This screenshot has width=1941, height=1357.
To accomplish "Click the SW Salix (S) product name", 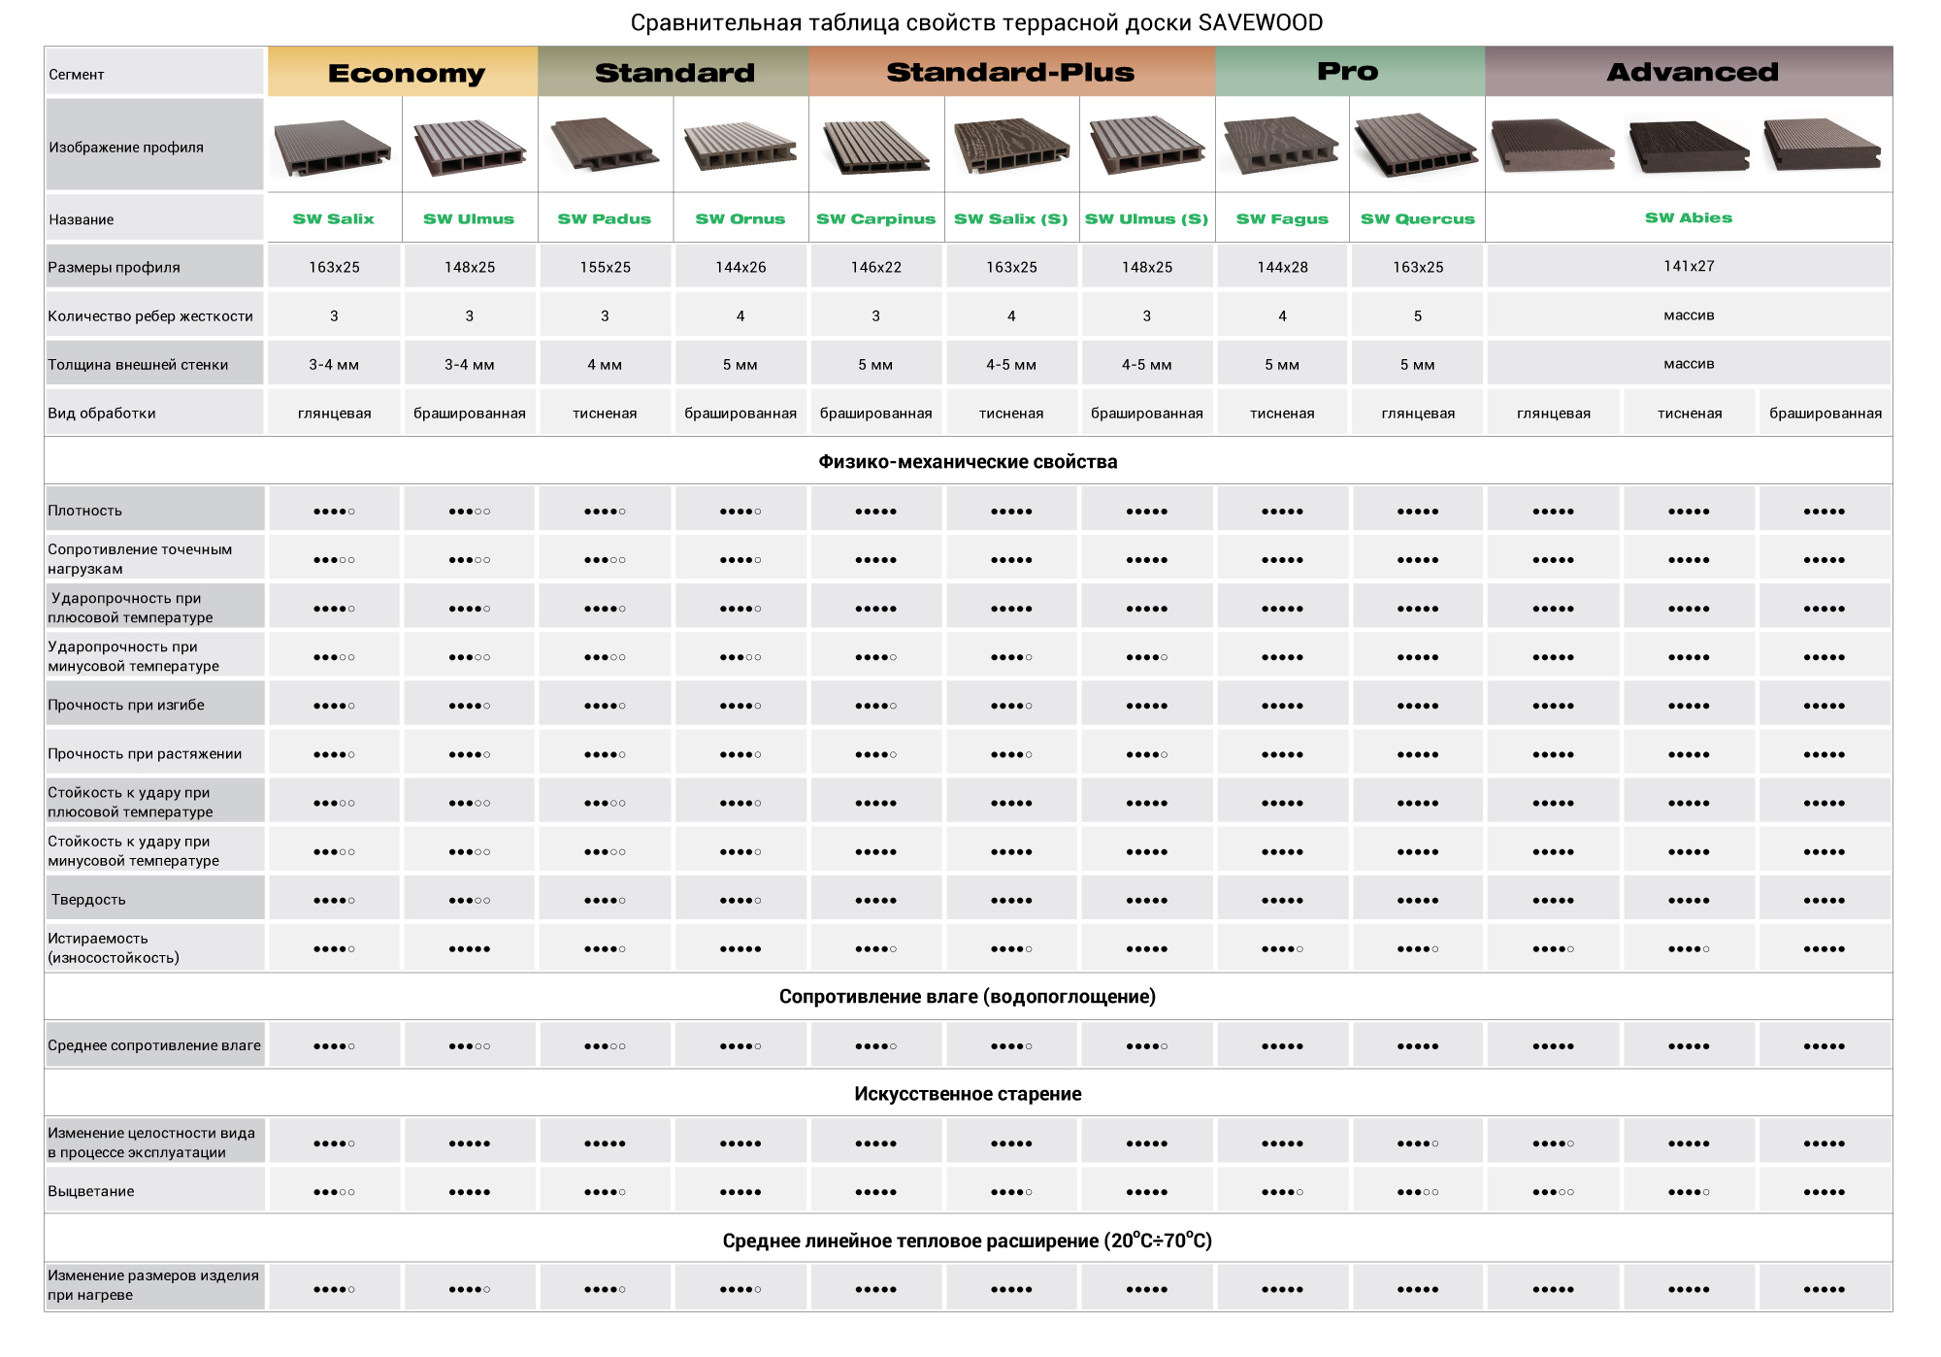I will pos(1011,219).
